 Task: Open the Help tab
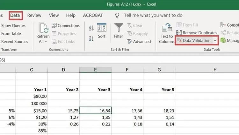(71, 15)
